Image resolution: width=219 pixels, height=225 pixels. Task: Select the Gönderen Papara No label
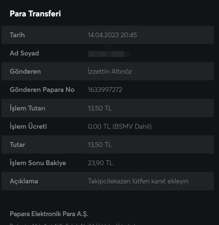point(42,90)
